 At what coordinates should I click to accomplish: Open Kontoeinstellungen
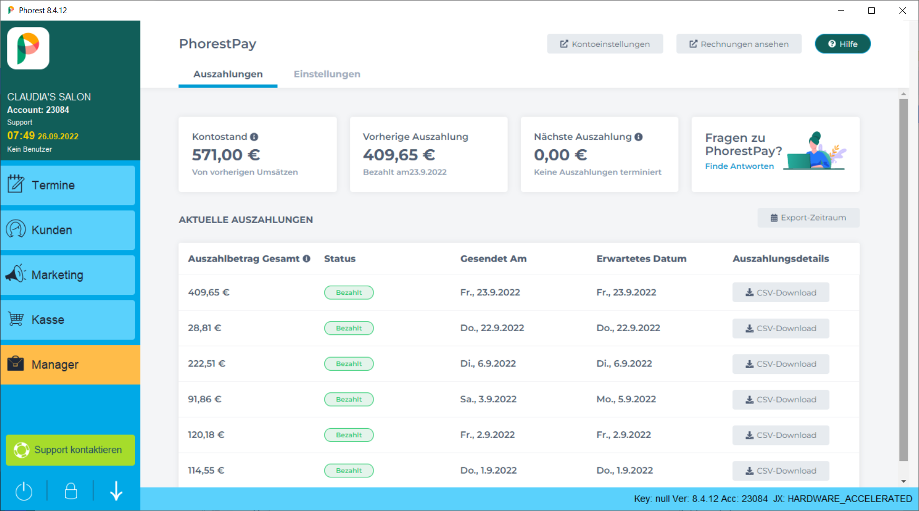tap(605, 44)
